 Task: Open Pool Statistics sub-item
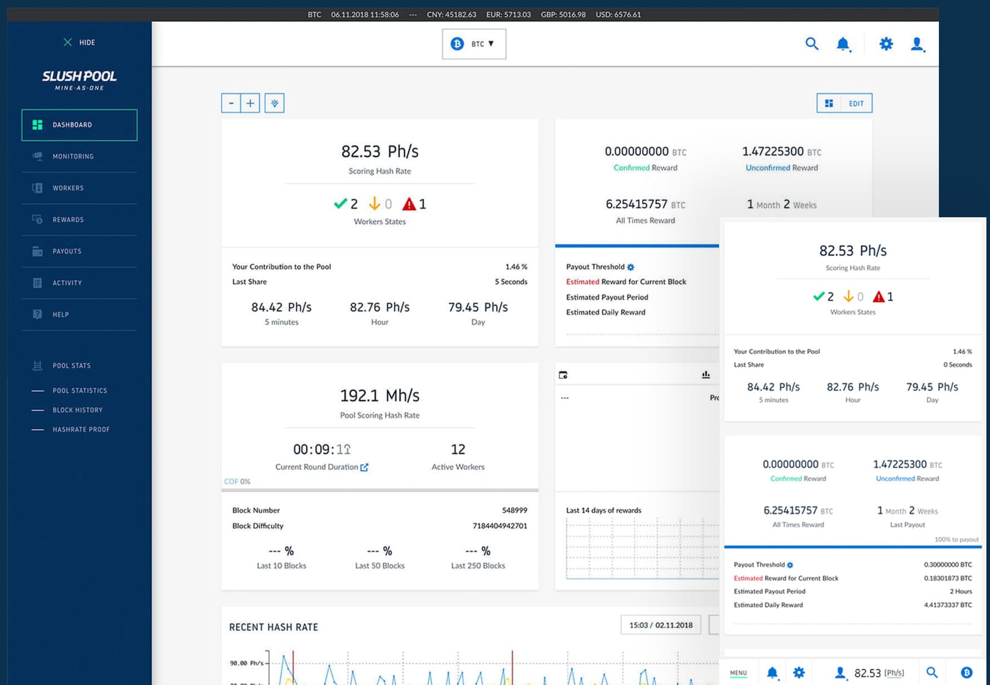(x=80, y=391)
